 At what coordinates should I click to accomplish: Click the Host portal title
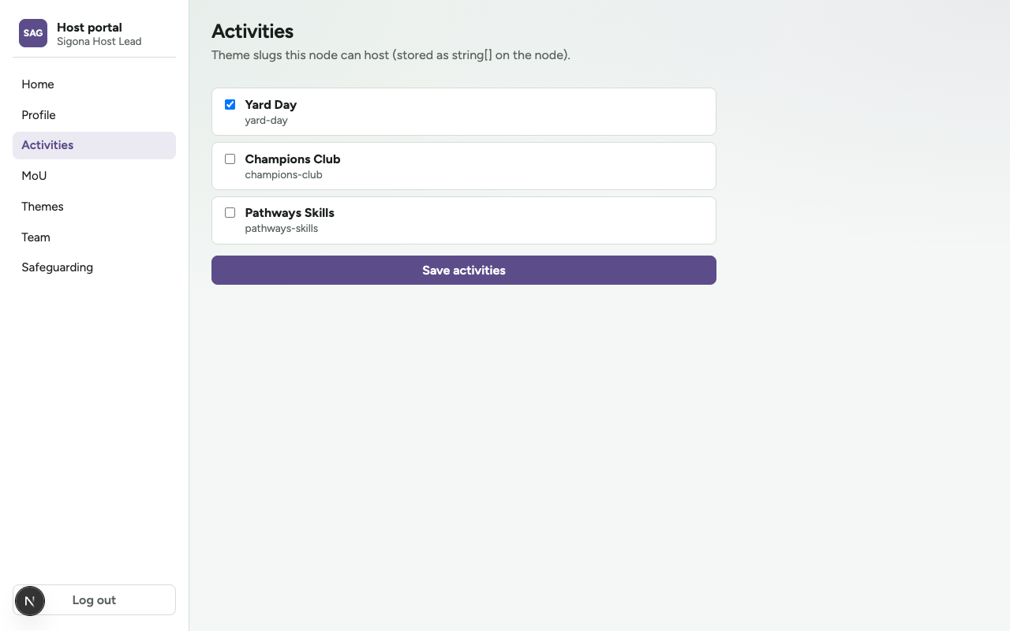(x=89, y=27)
